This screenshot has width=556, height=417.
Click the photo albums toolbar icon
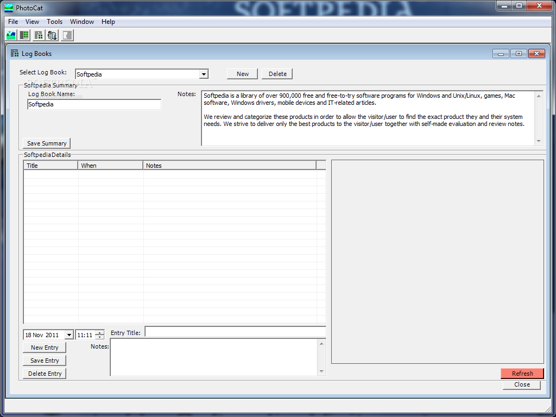[52, 35]
